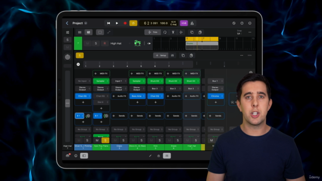The height and width of the screenshot is (181, 322).
Task: Open the tracks area more options ellipsis
Action: coord(250,32)
